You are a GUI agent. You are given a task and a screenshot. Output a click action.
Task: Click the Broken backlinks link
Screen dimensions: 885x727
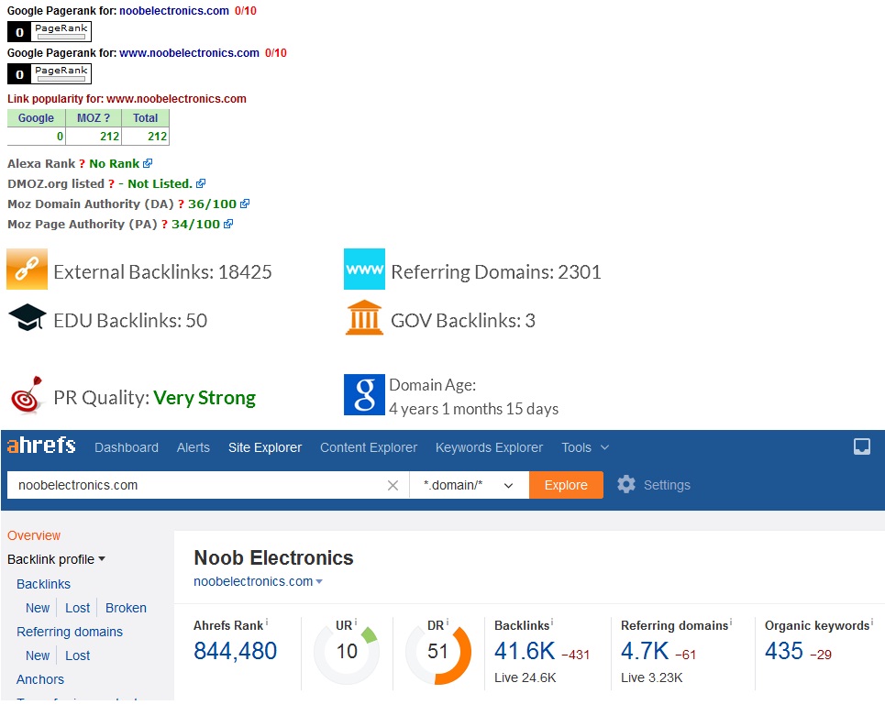pos(126,608)
